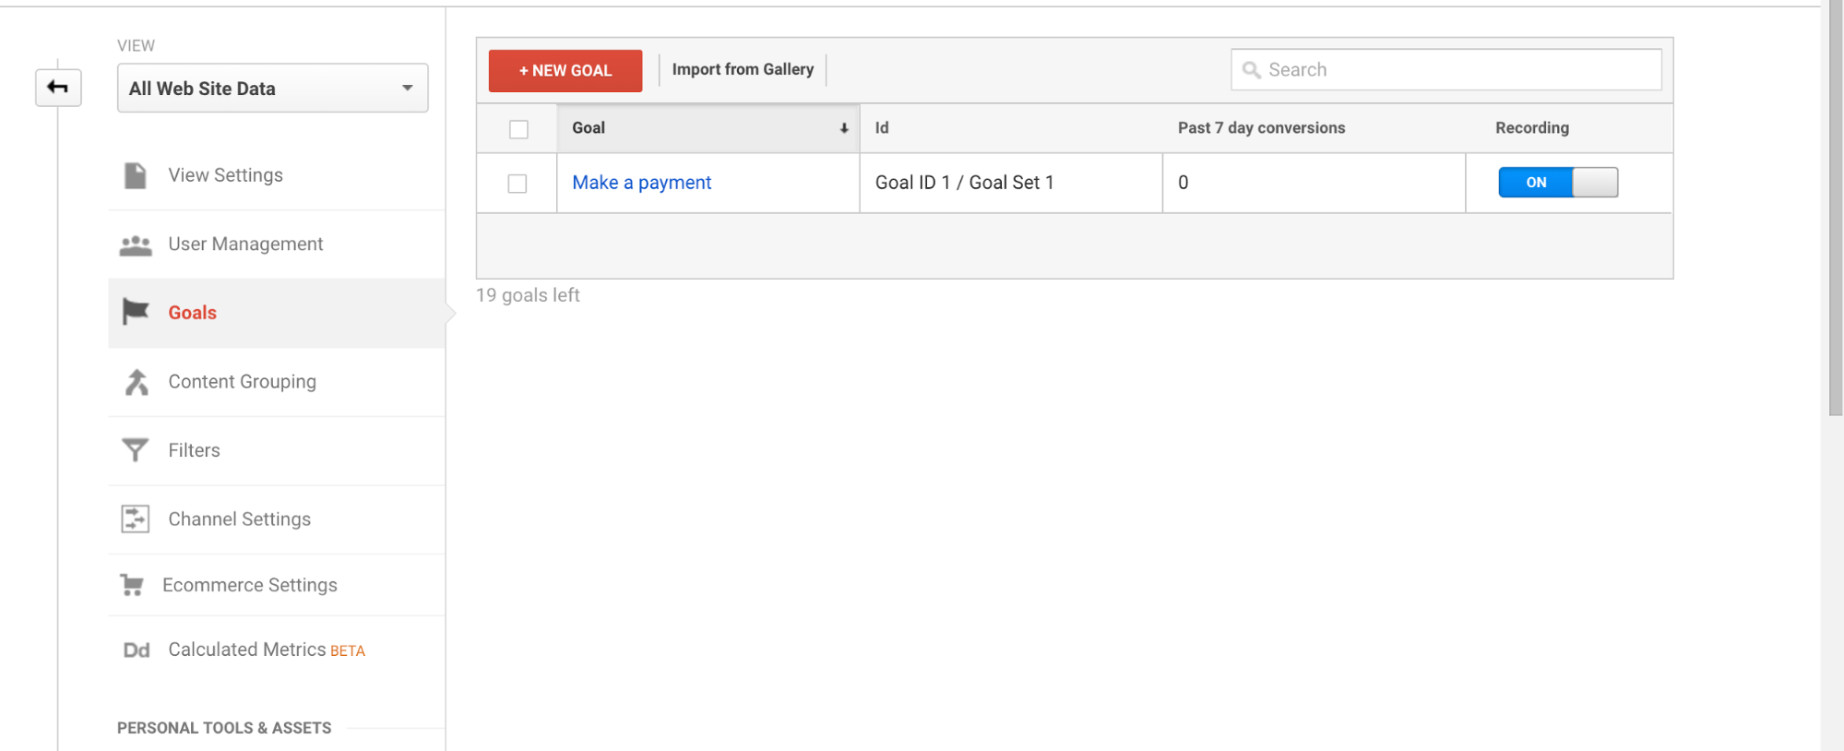Click the View Settings document icon
This screenshot has width=1844, height=751.
pos(136,175)
